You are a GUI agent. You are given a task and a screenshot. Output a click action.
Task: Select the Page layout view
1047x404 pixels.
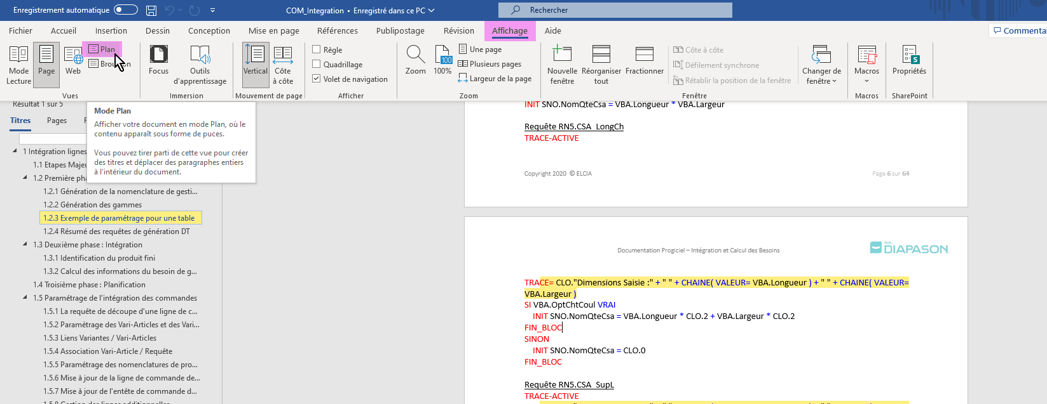(46, 65)
